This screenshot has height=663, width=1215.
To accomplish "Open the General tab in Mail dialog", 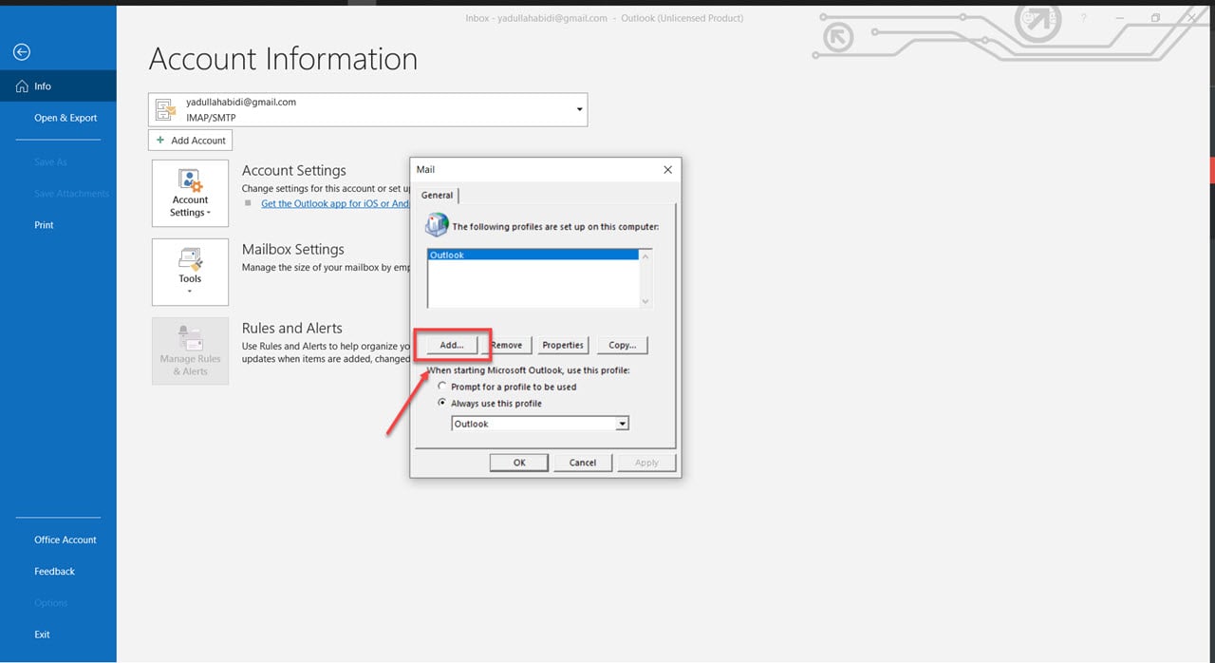I will pos(437,195).
